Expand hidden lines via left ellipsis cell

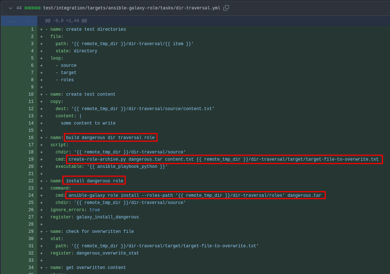tap(12, 21)
